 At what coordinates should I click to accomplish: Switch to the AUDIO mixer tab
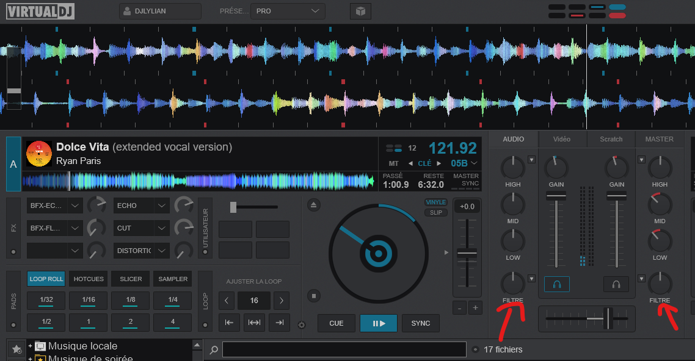coord(513,140)
